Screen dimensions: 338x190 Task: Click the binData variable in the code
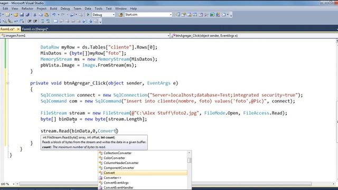[x=68, y=119]
